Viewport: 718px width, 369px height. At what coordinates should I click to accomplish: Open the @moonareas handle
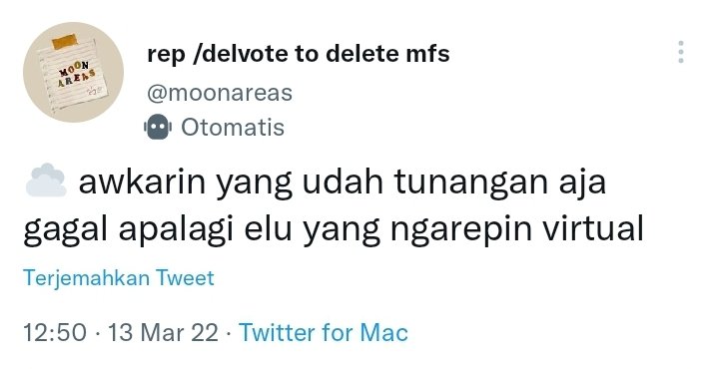click(220, 93)
